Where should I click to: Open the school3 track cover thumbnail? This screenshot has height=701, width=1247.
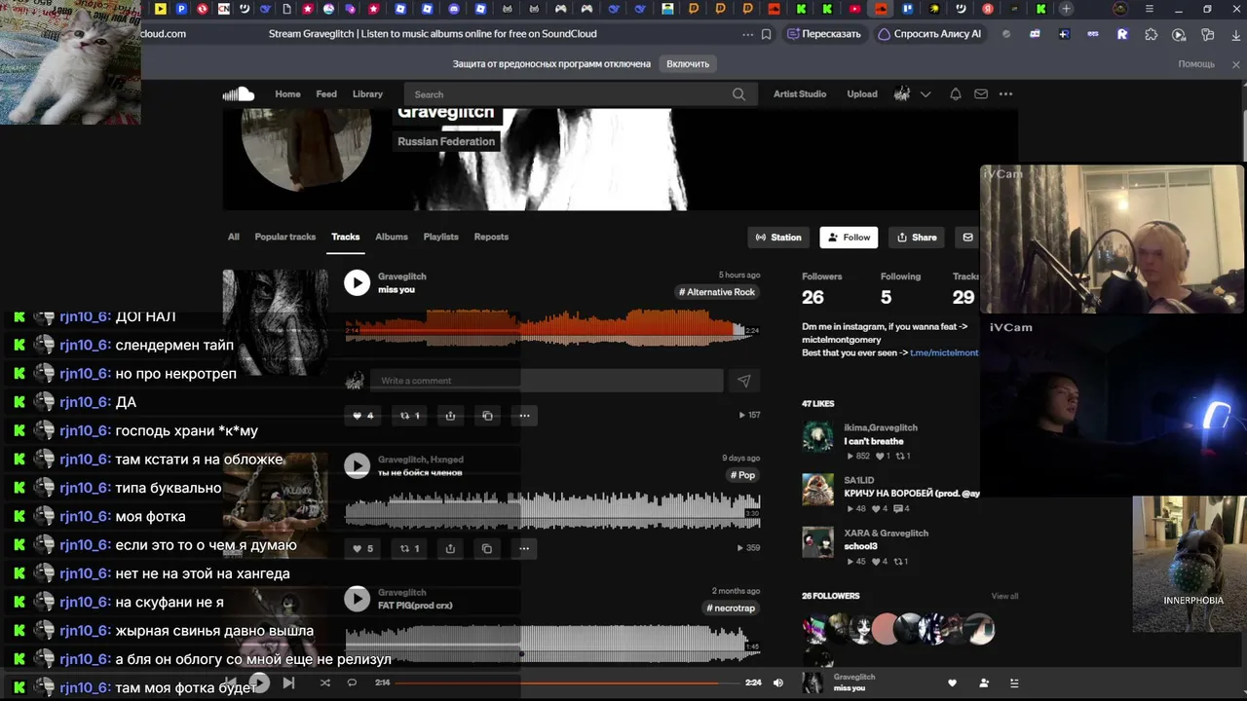point(818,542)
